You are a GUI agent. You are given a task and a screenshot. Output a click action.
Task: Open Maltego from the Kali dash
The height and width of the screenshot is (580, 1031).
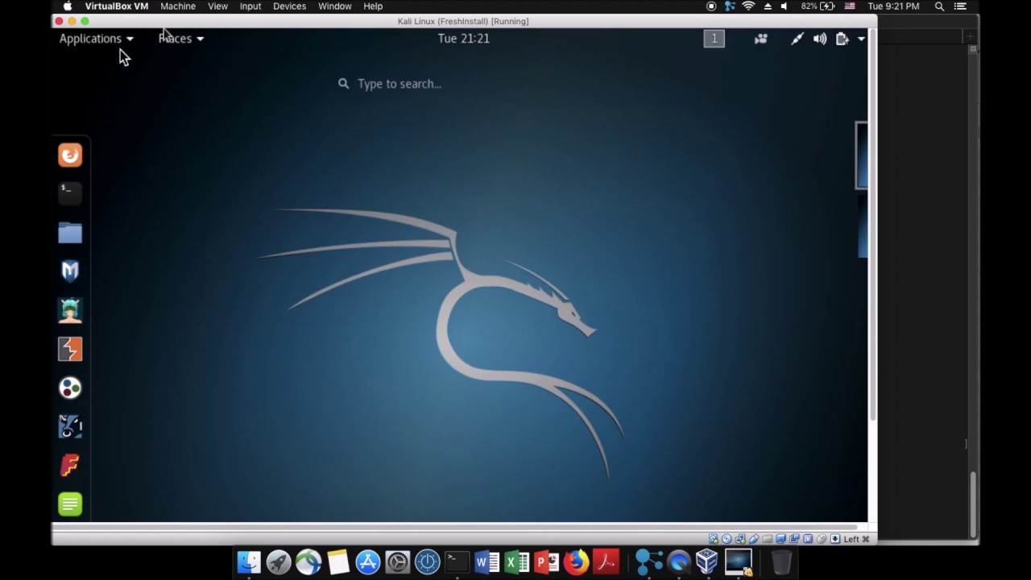pyautogui.click(x=70, y=387)
